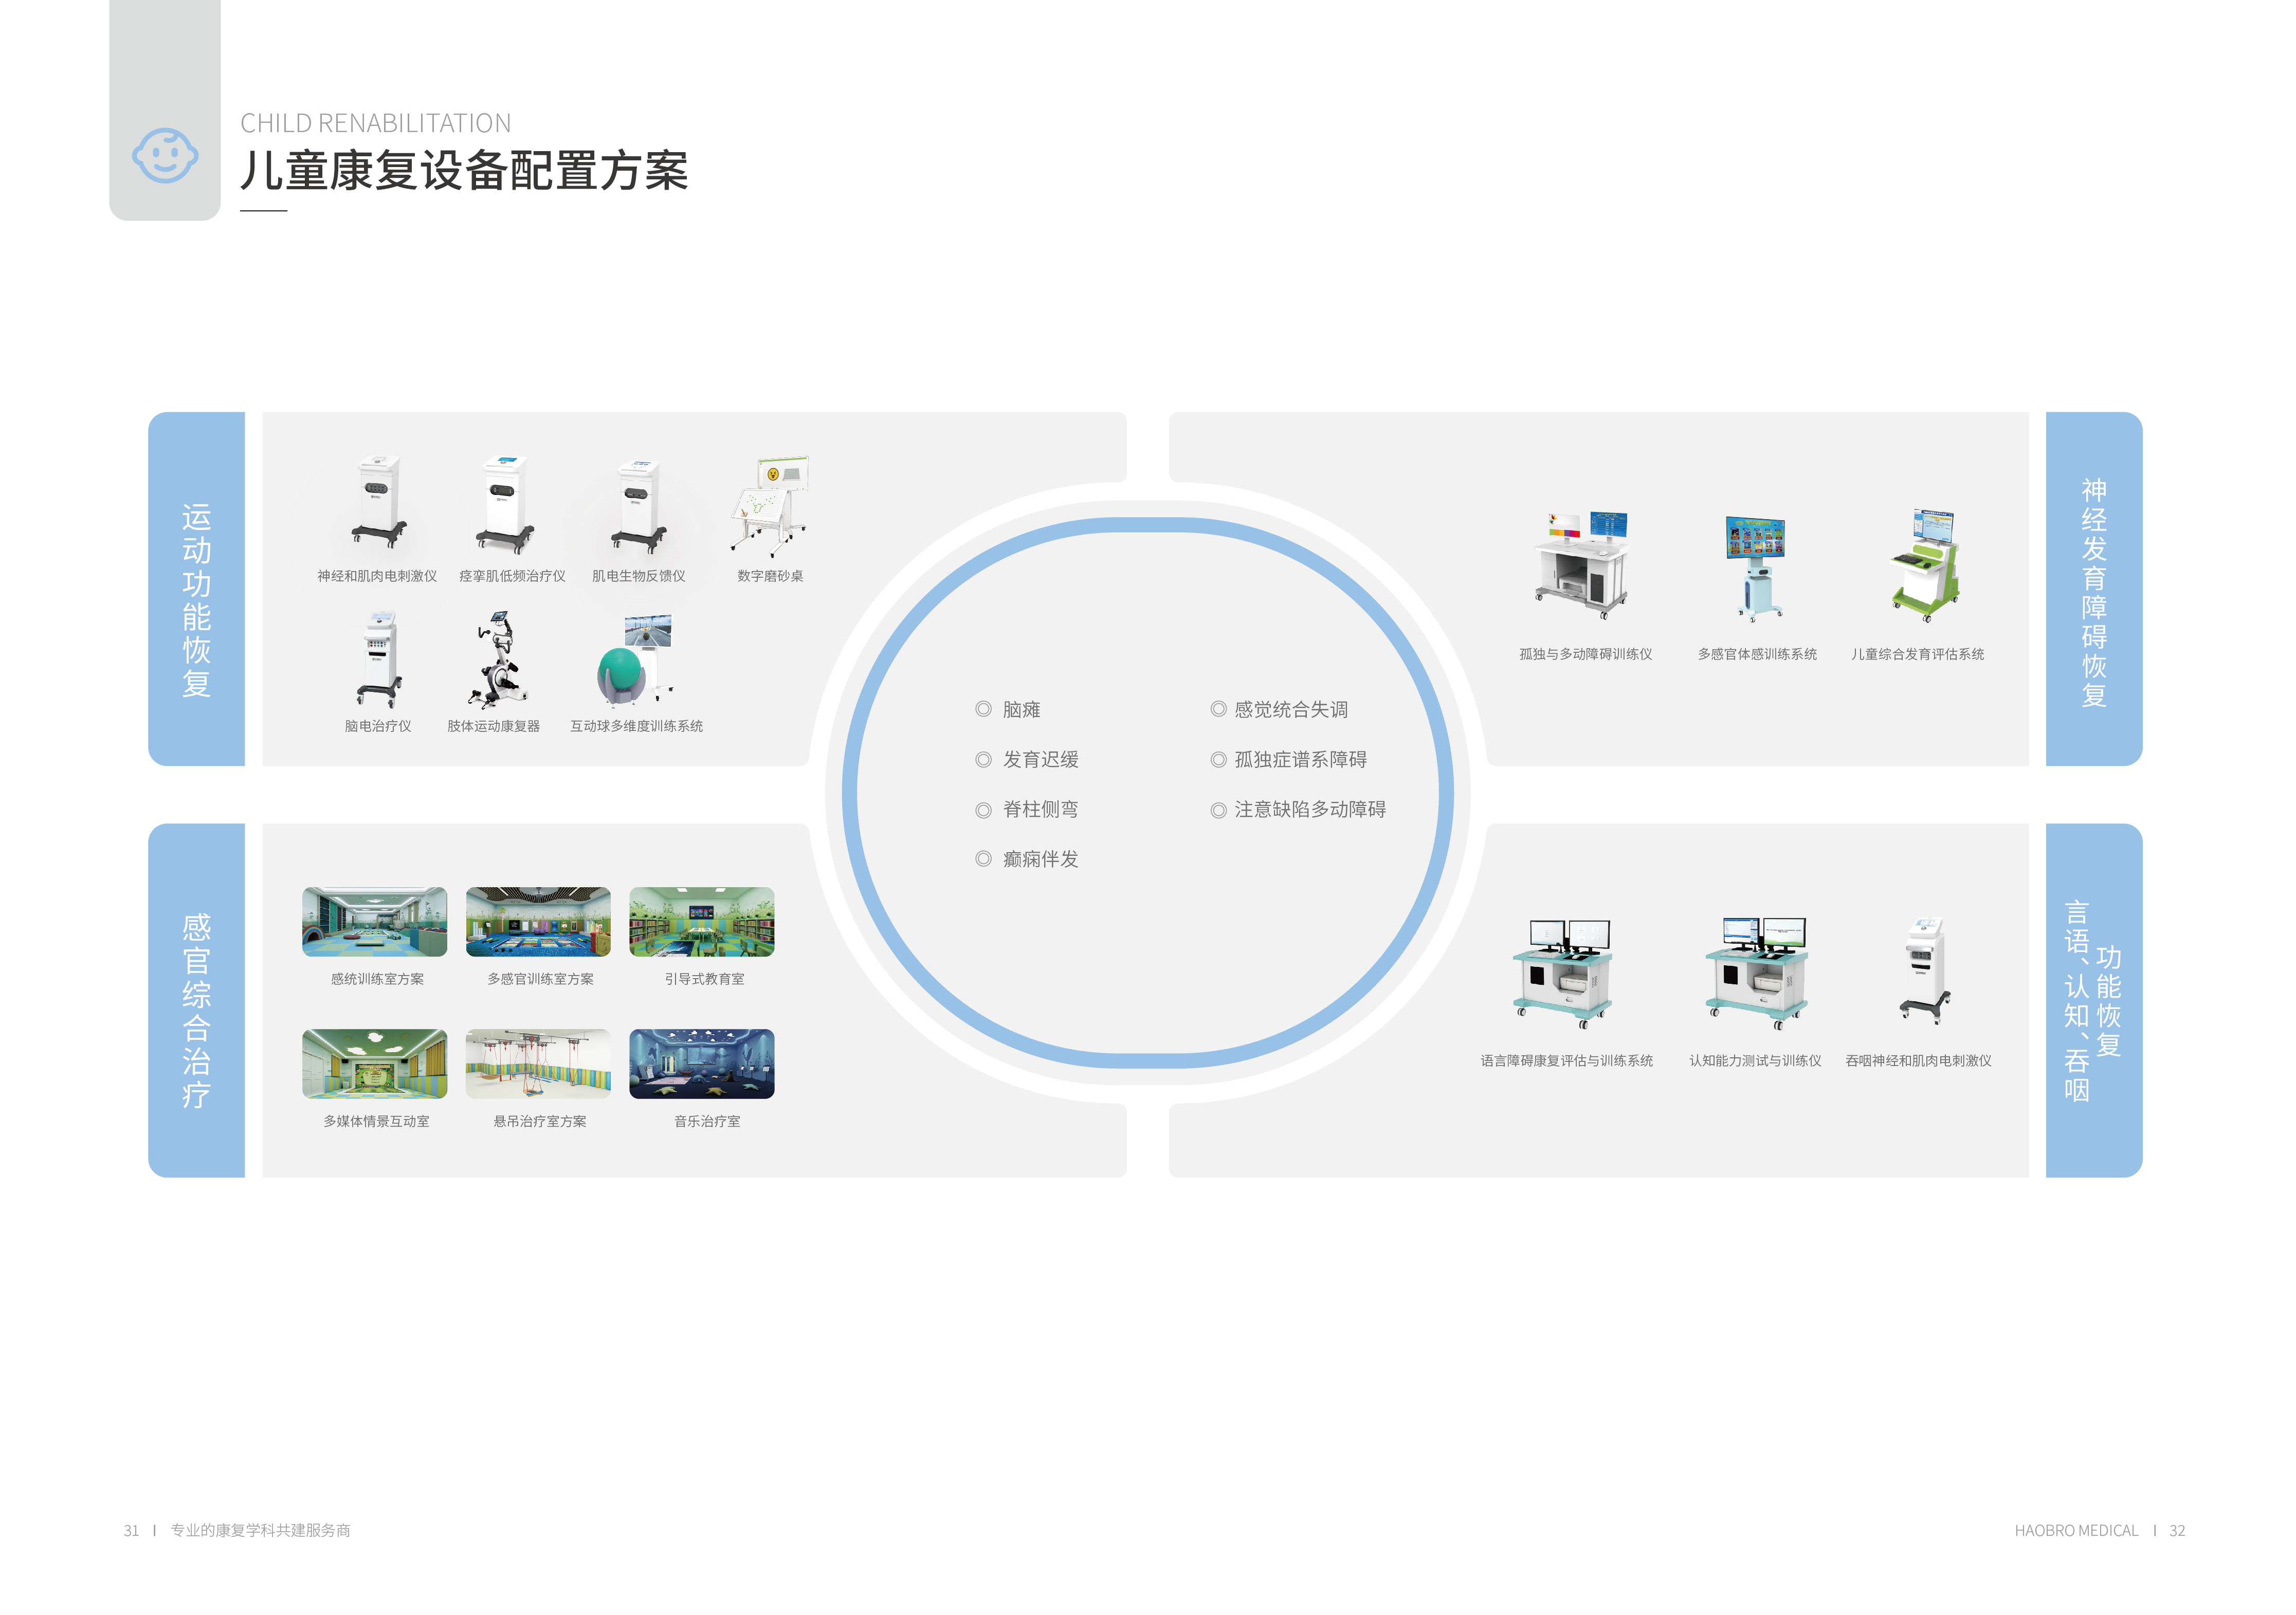2296x1615 pixels.
Task: Select the 言语、认知、吞咽功能恢复 side tab
Action: pos(2094,1000)
